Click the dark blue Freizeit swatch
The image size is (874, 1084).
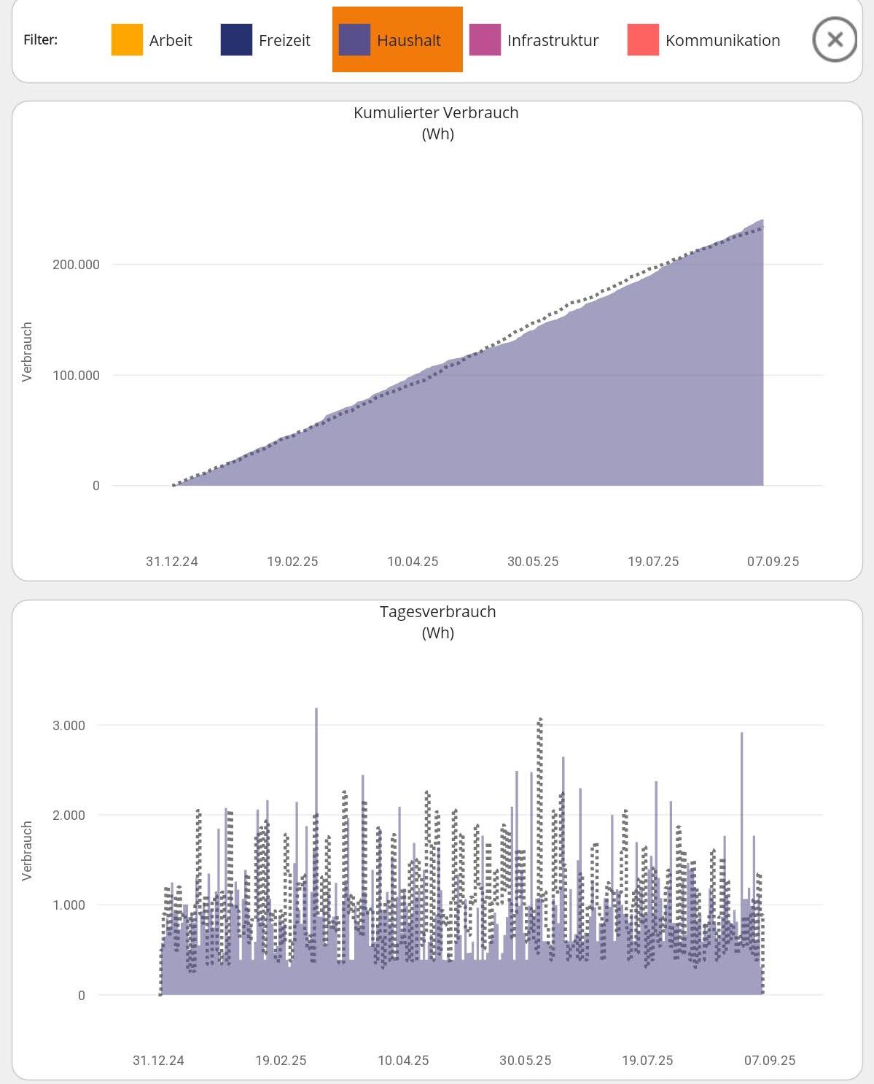[236, 40]
